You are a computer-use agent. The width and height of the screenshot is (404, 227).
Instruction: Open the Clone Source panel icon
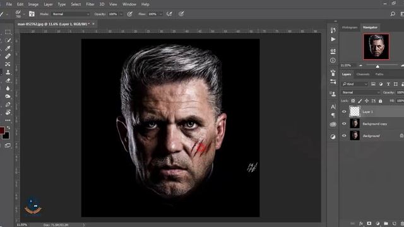333,94
